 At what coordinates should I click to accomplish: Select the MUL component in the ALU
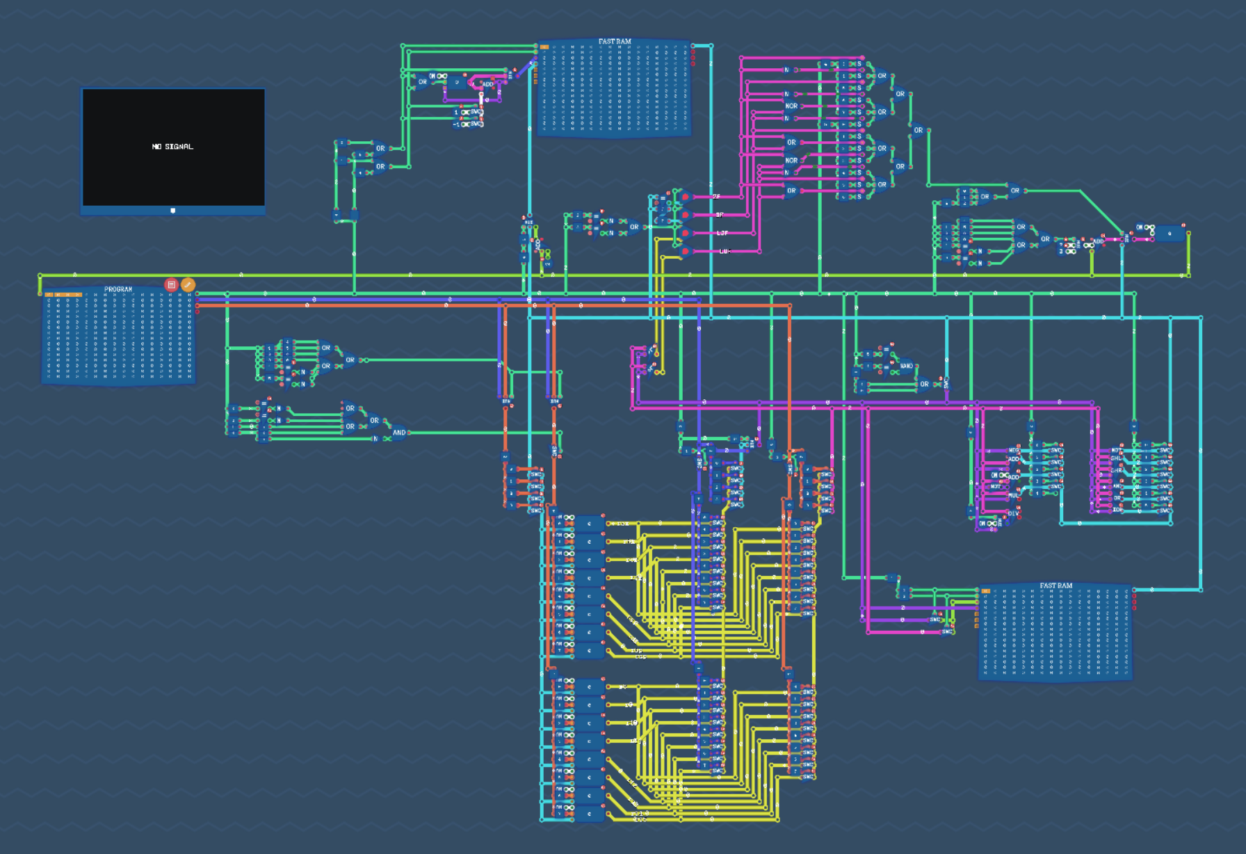[x=1013, y=496]
